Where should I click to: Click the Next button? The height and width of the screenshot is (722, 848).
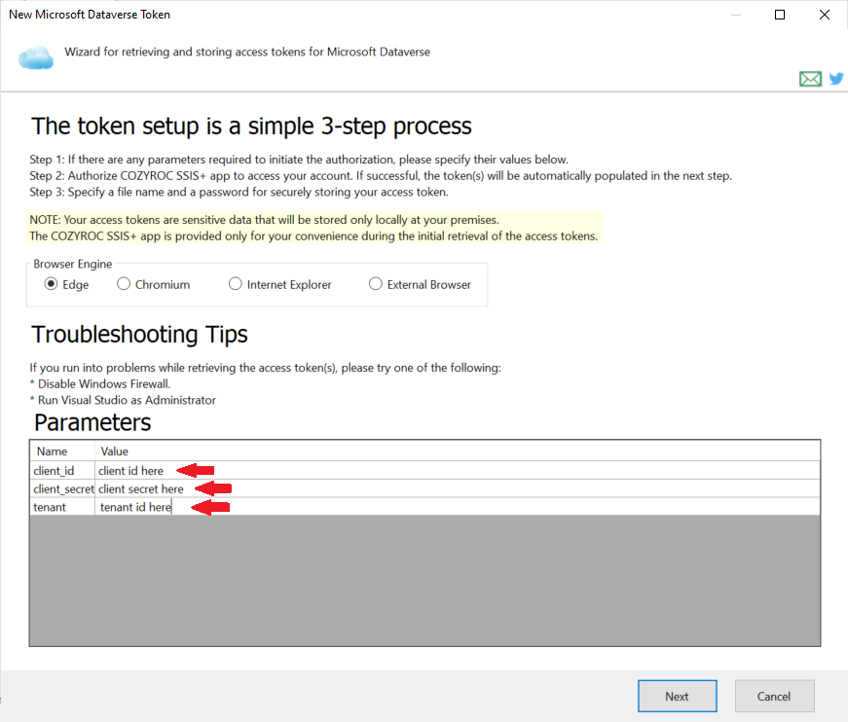click(x=677, y=696)
